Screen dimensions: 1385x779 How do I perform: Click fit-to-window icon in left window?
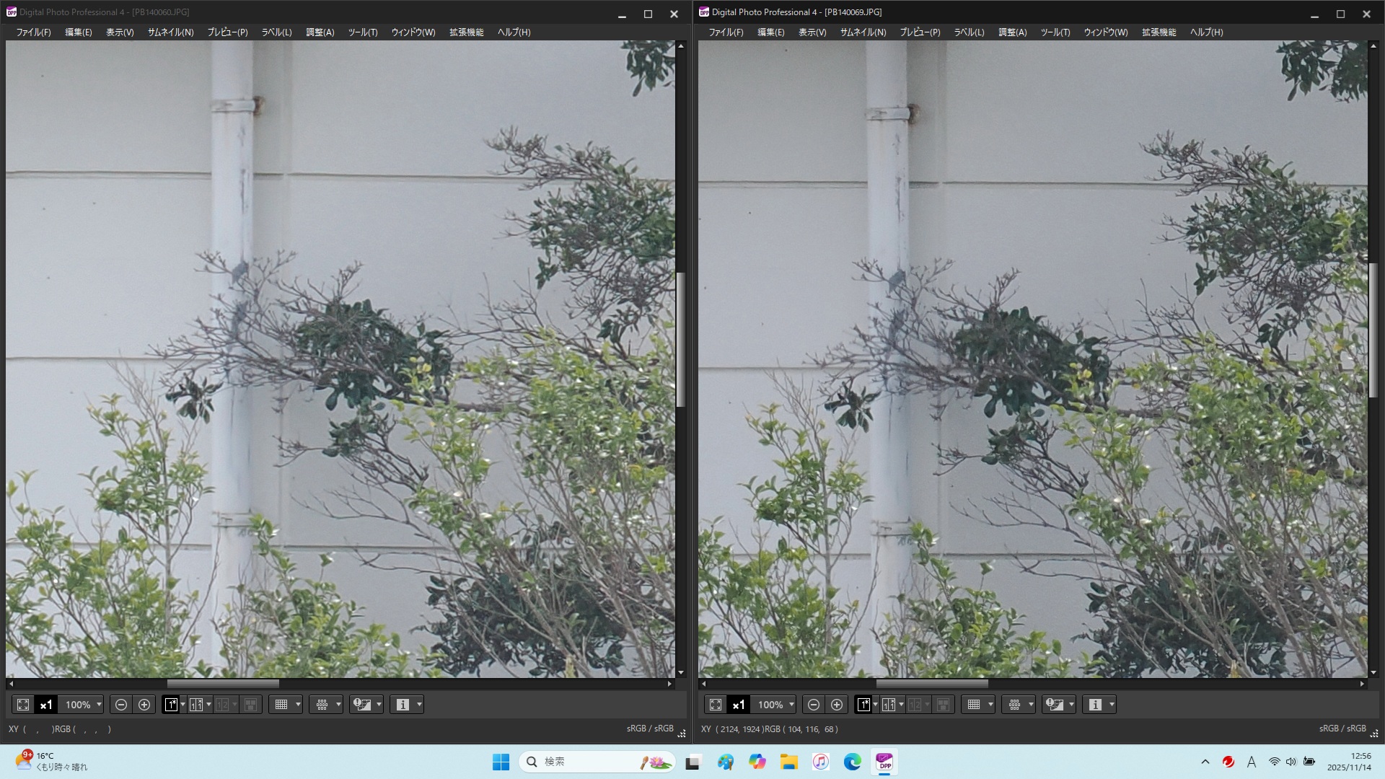pyautogui.click(x=23, y=705)
